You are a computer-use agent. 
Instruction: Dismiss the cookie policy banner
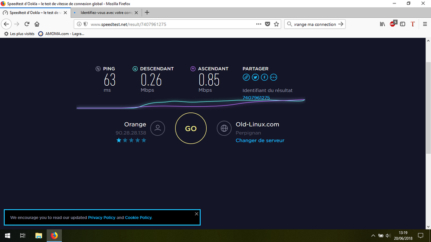pyautogui.click(x=196, y=214)
